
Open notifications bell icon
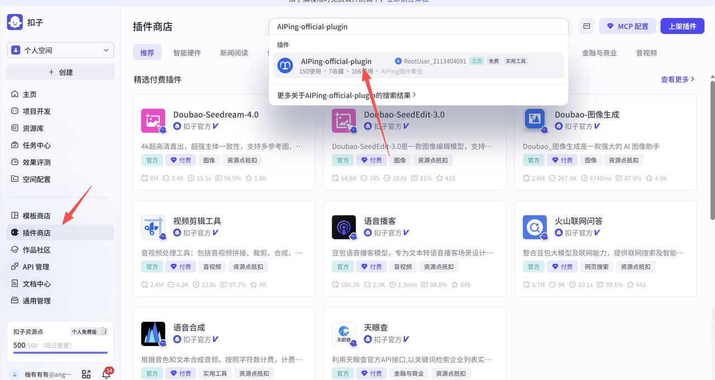[x=106, y=374]
